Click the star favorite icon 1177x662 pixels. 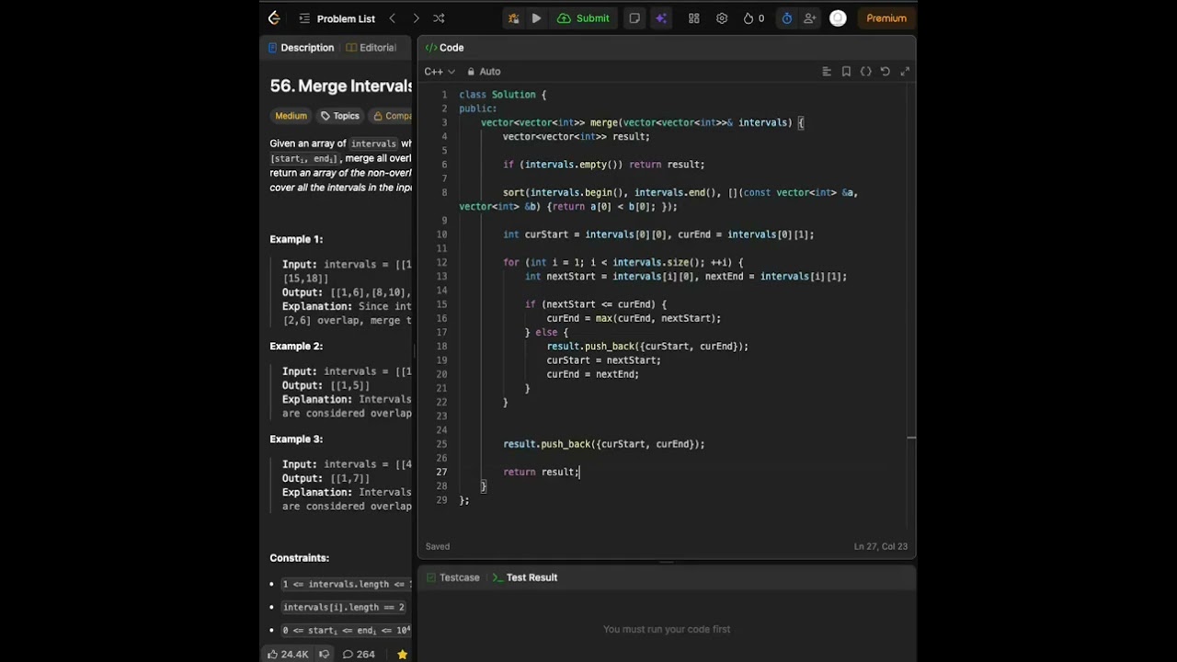click(x=402, y=655)
